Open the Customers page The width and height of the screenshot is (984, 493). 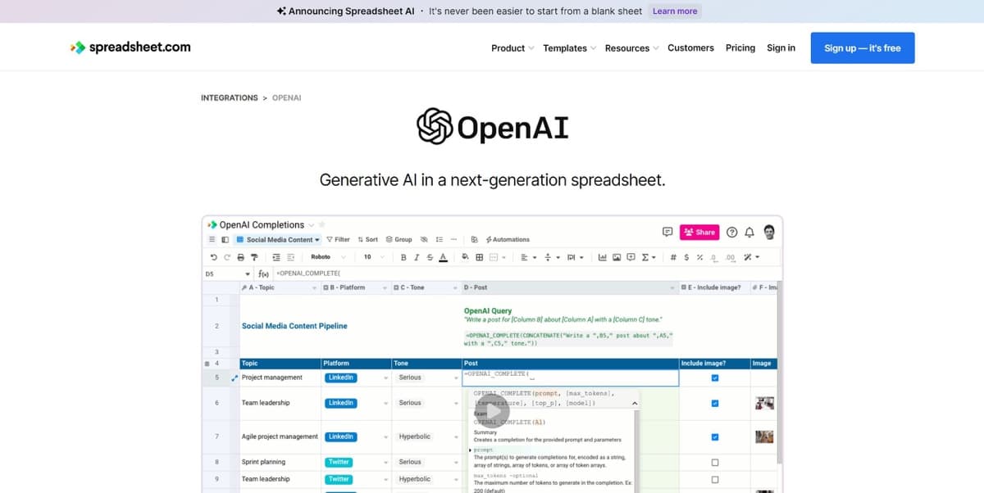pos(690,48)
